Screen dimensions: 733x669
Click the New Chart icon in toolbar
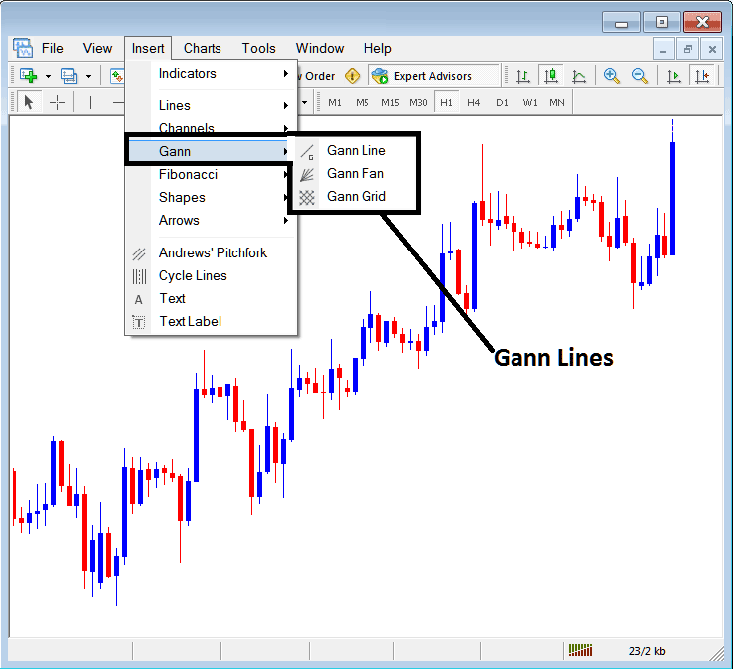[x=28, y=76]
